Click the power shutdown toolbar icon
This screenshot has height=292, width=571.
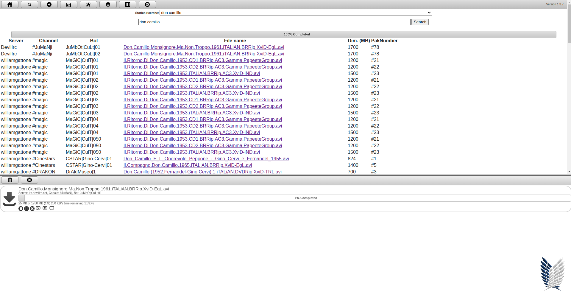point(147,4)
